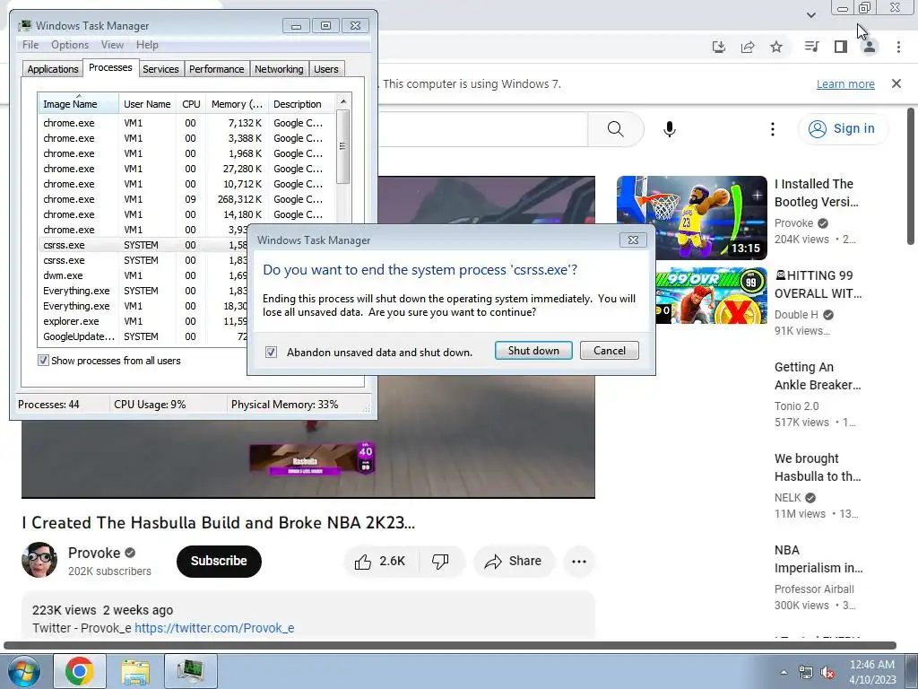Click the Shut down button
Image resolution: width=918 pixels, height=689 pixels.
click(x=533, y=351)
